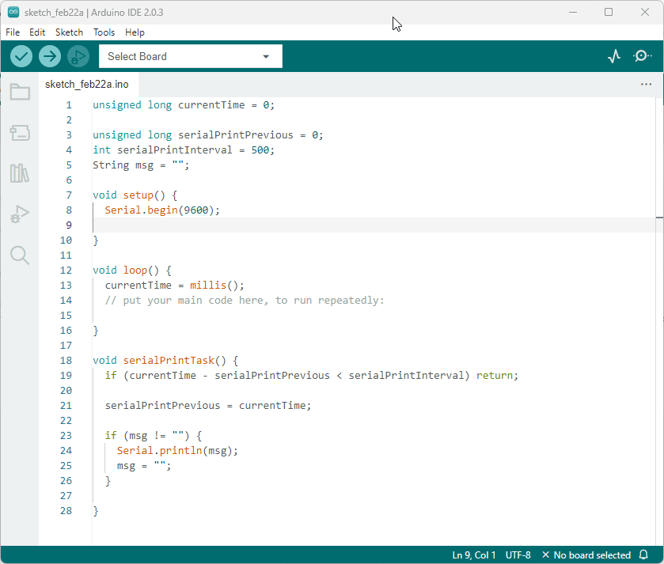
Task: Open the Sketch menu
Action: click(69, 32)
